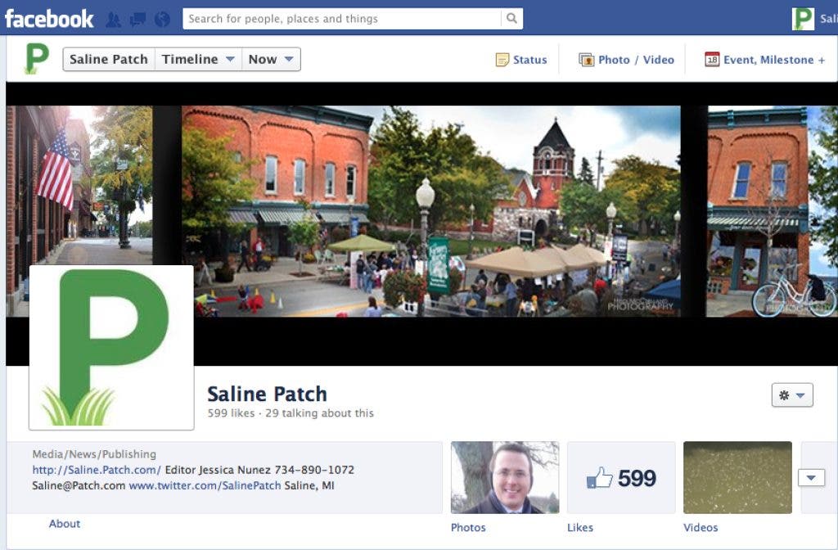Open the Photos label link
838x550 pixels.
pyautogui.click(x=468, y=528)
